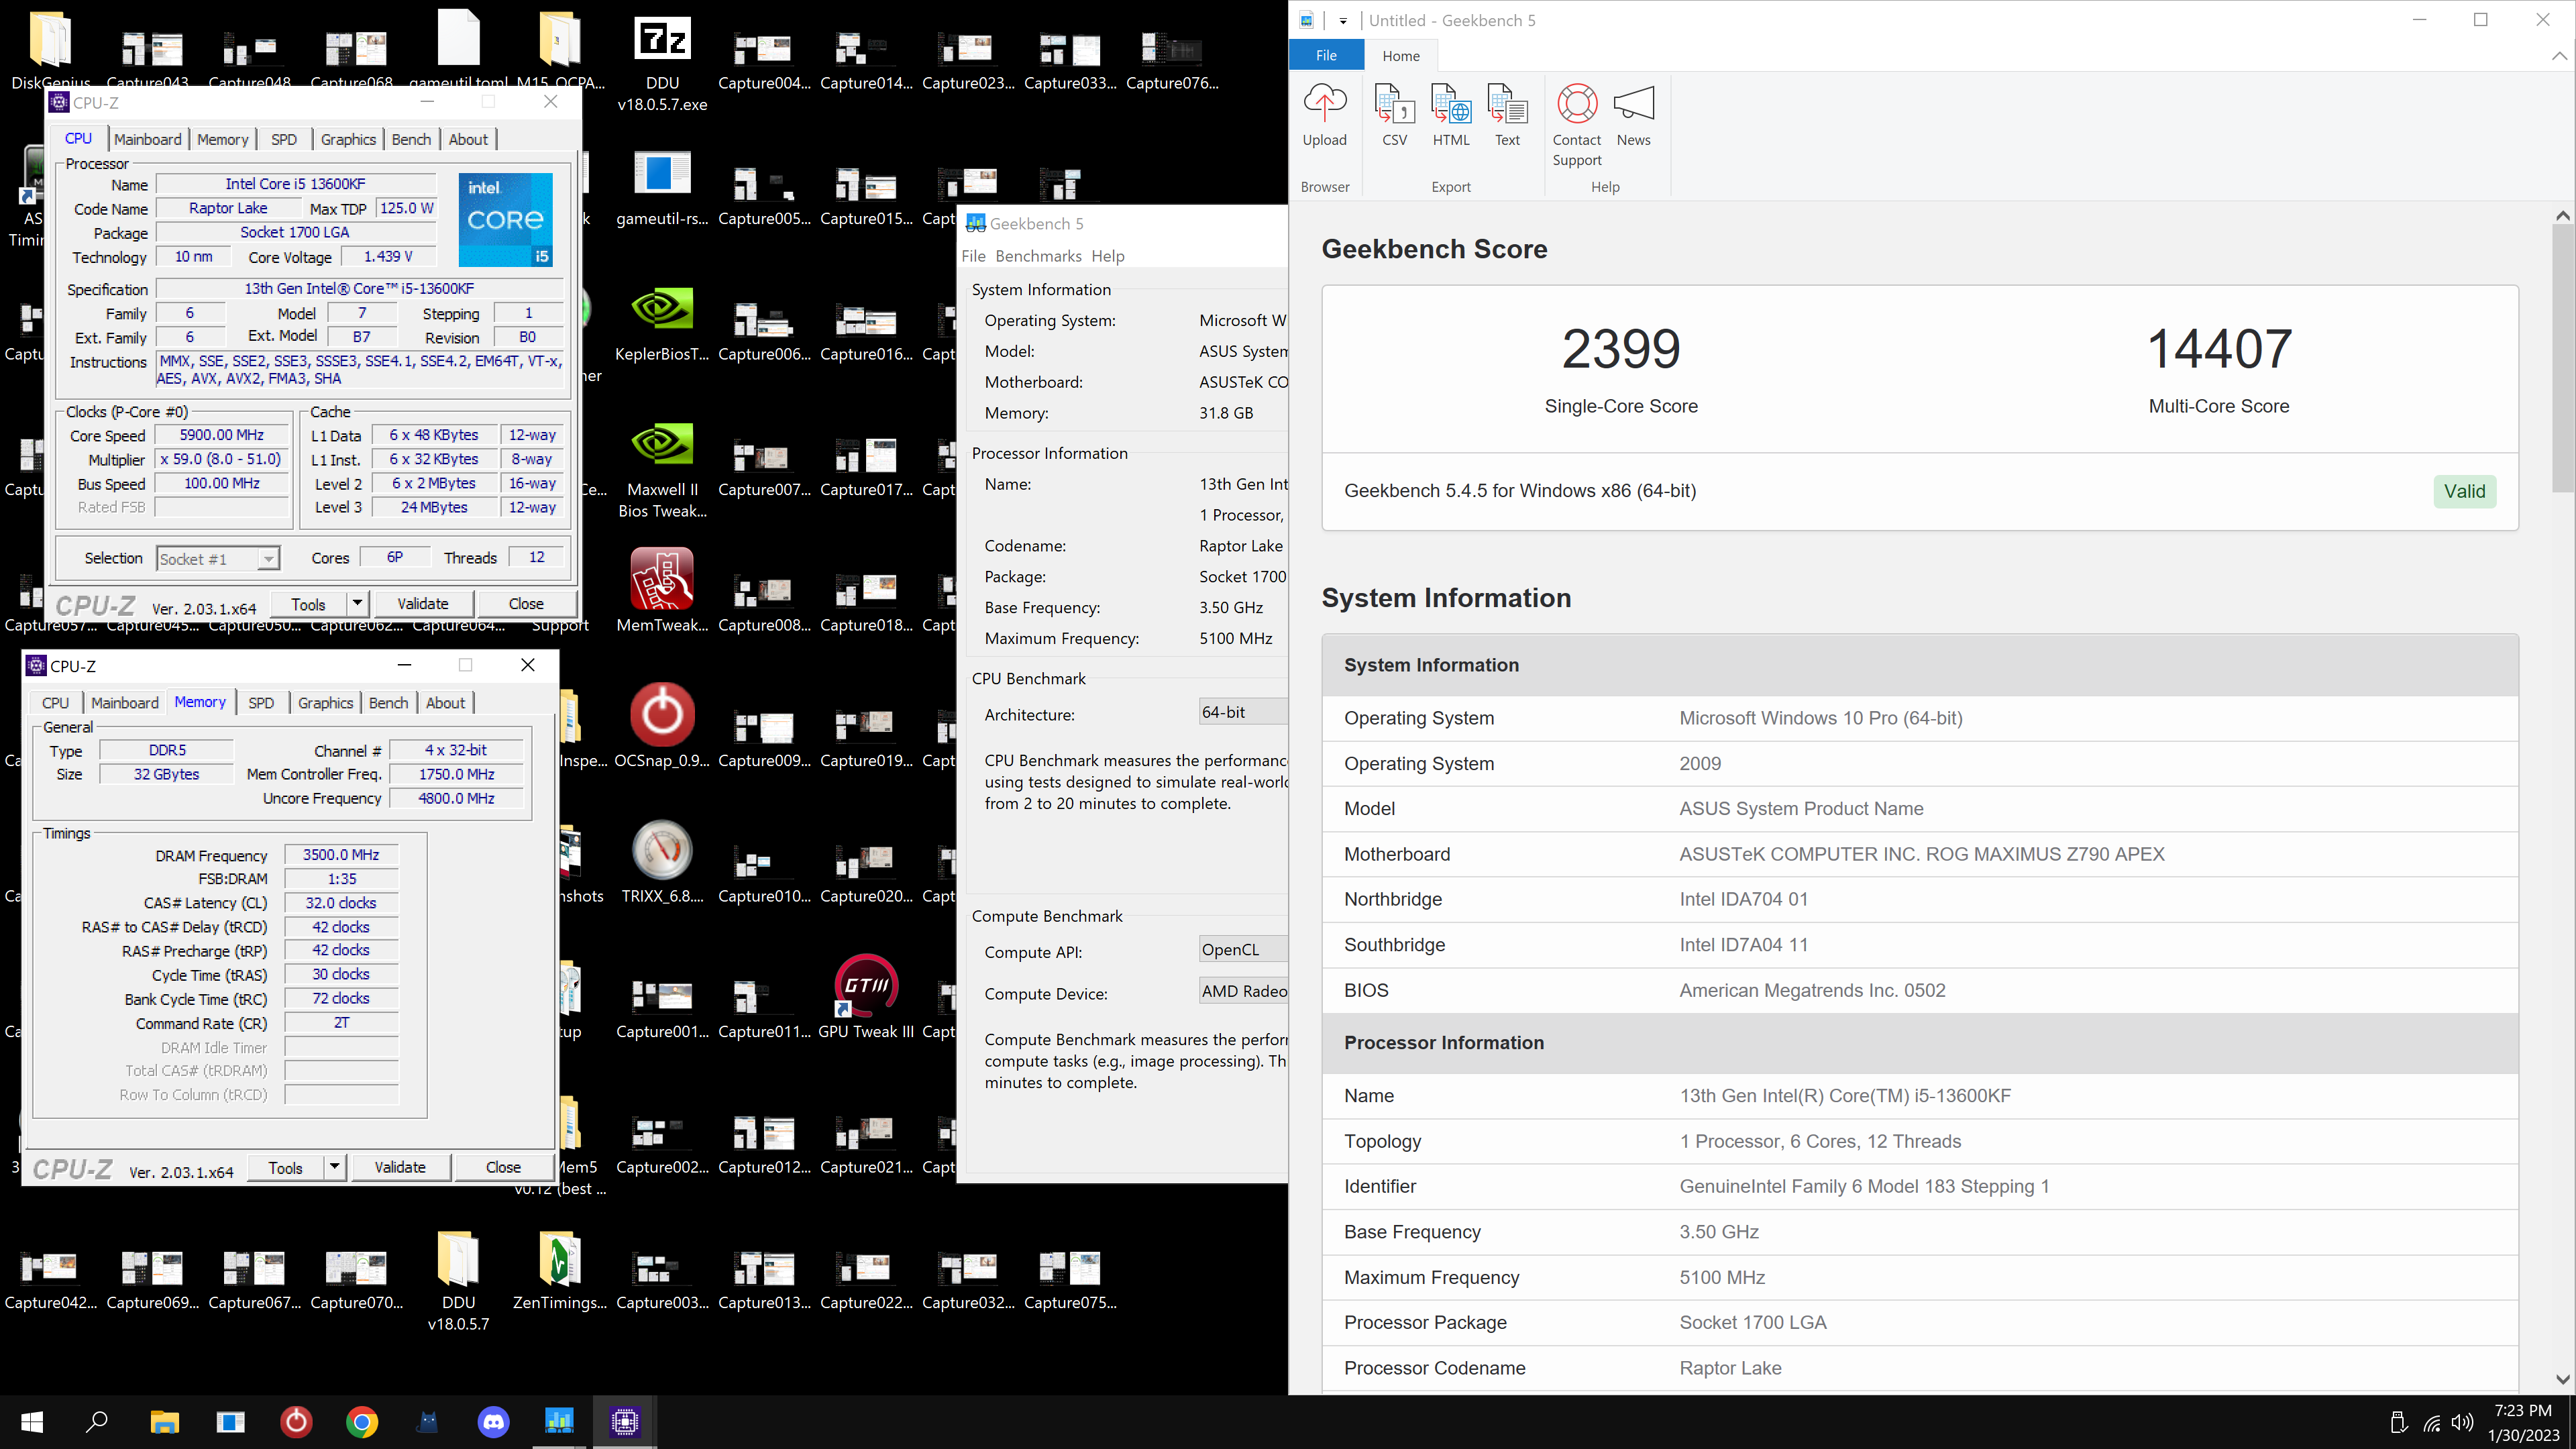Open Windows Start menu
Screen dimensions: 2576x1449
click(32, 1421)
